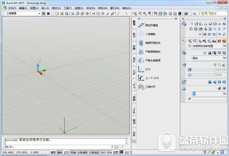This screenshot has width=229, height=156.
Task: Click the teapot render panel icon
Action: point(184,89)
